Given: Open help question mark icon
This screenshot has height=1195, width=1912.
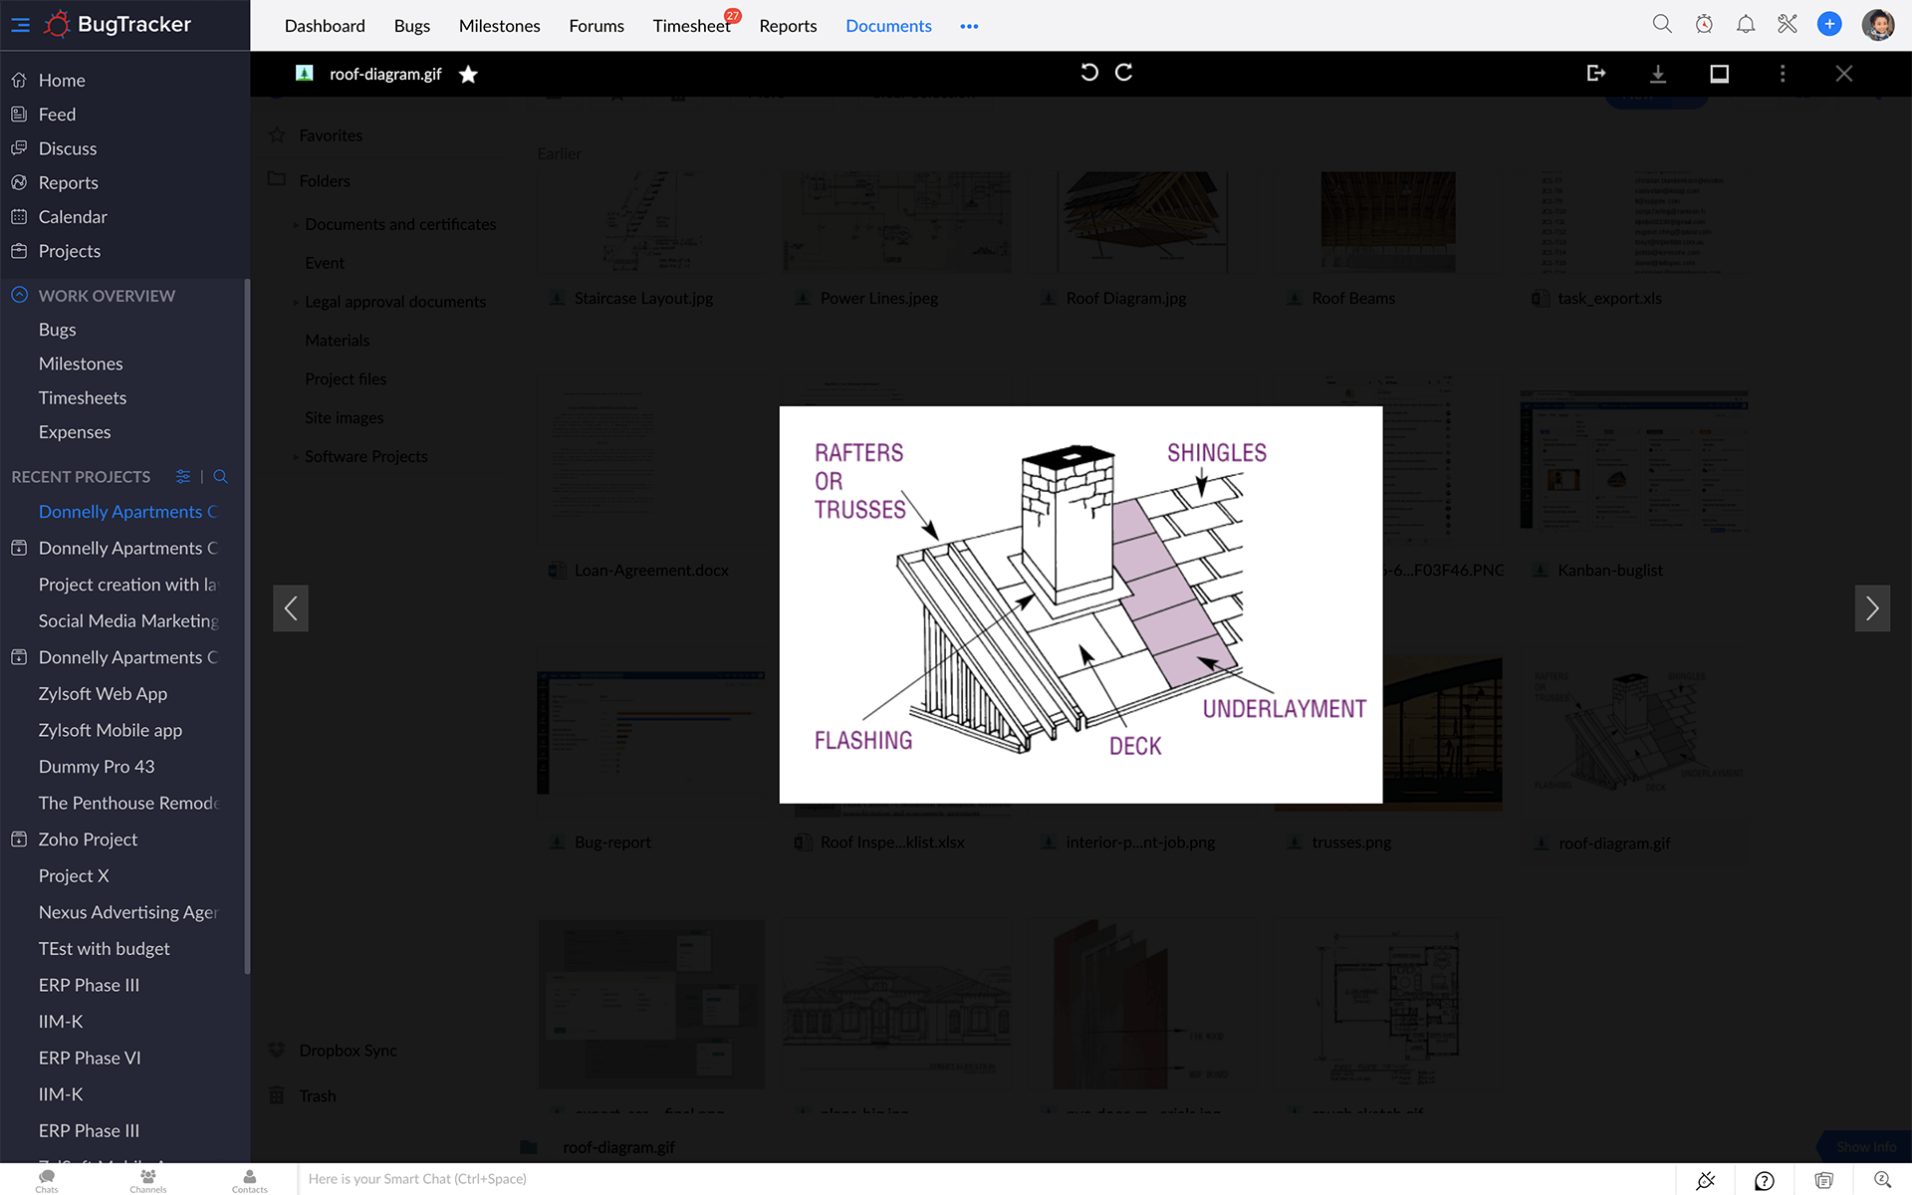Looking at the screenshot, I should point(1765,1180).
